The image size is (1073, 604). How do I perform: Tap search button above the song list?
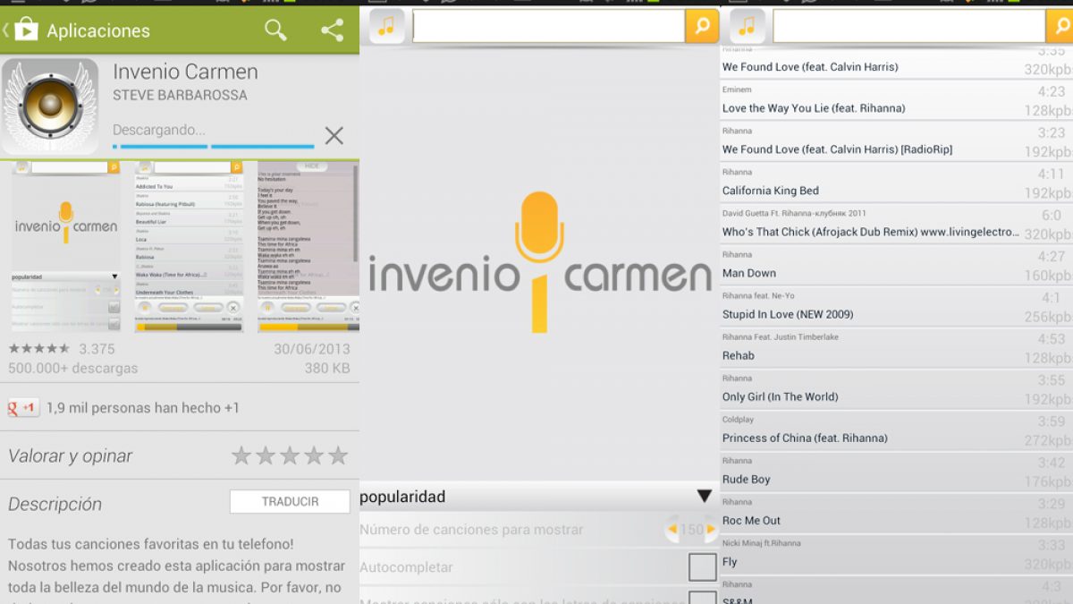coord(1060,26)
